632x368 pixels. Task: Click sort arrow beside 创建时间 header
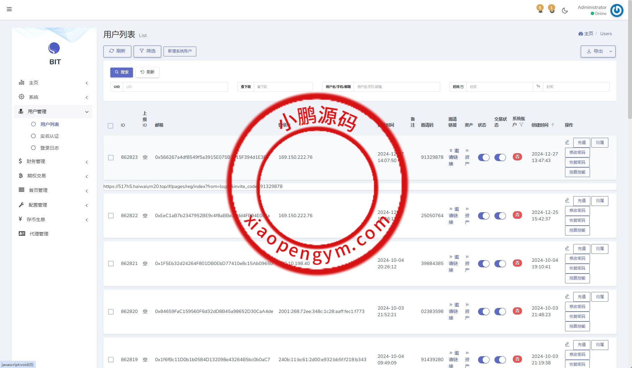click(x=553, y=125)
